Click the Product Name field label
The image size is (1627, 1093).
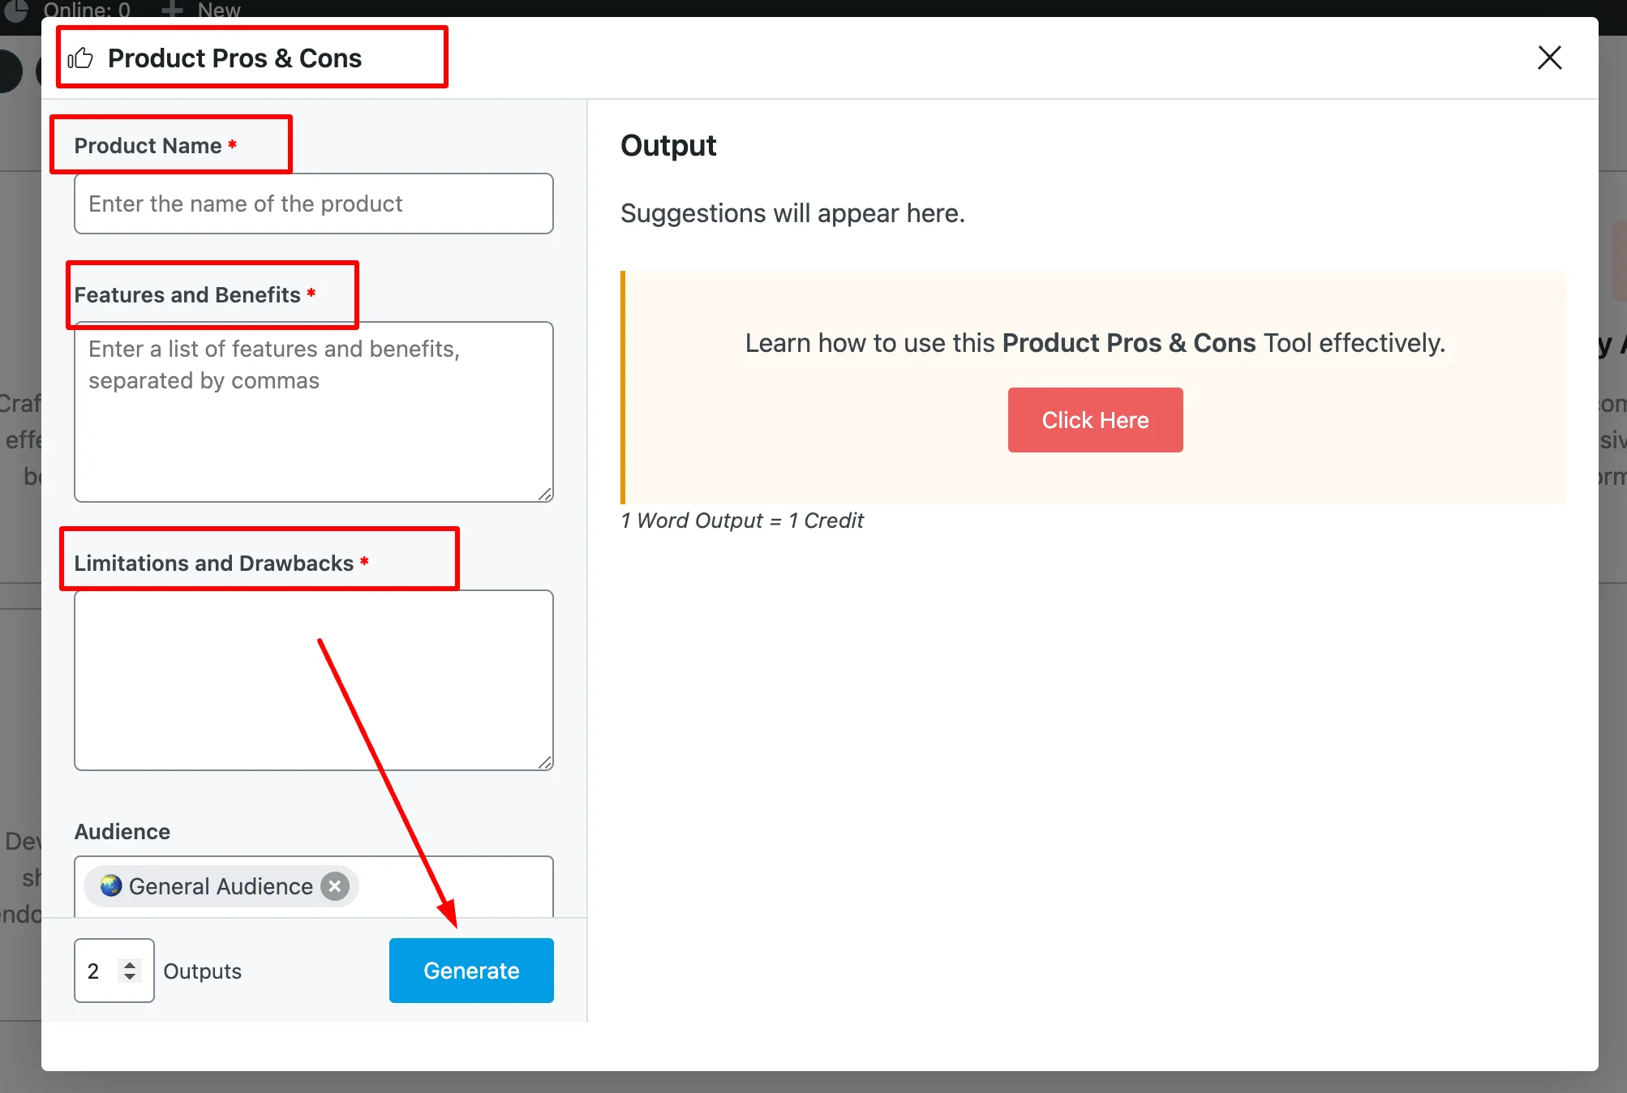(148, 146)
